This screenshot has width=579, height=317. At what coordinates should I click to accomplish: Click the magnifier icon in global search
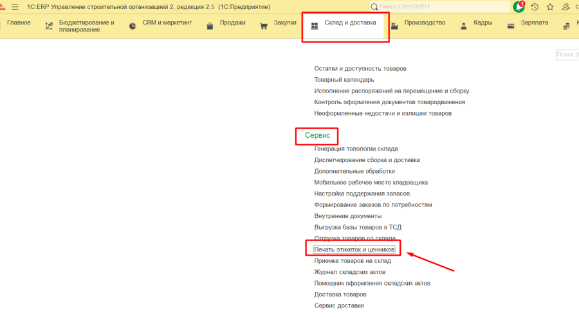tap(374, 6)
